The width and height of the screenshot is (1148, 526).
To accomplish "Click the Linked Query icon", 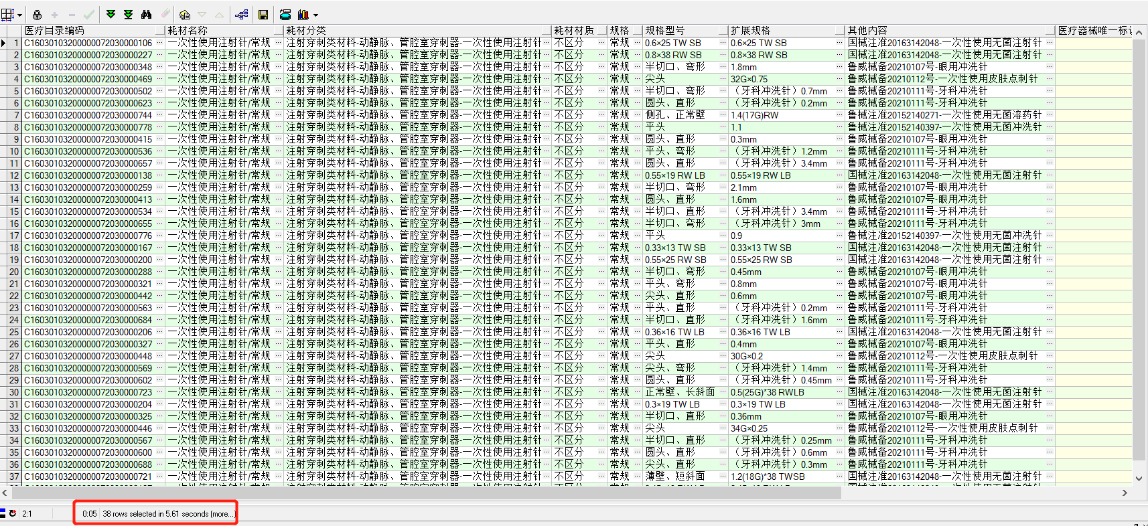I will (x=242, y=15).
